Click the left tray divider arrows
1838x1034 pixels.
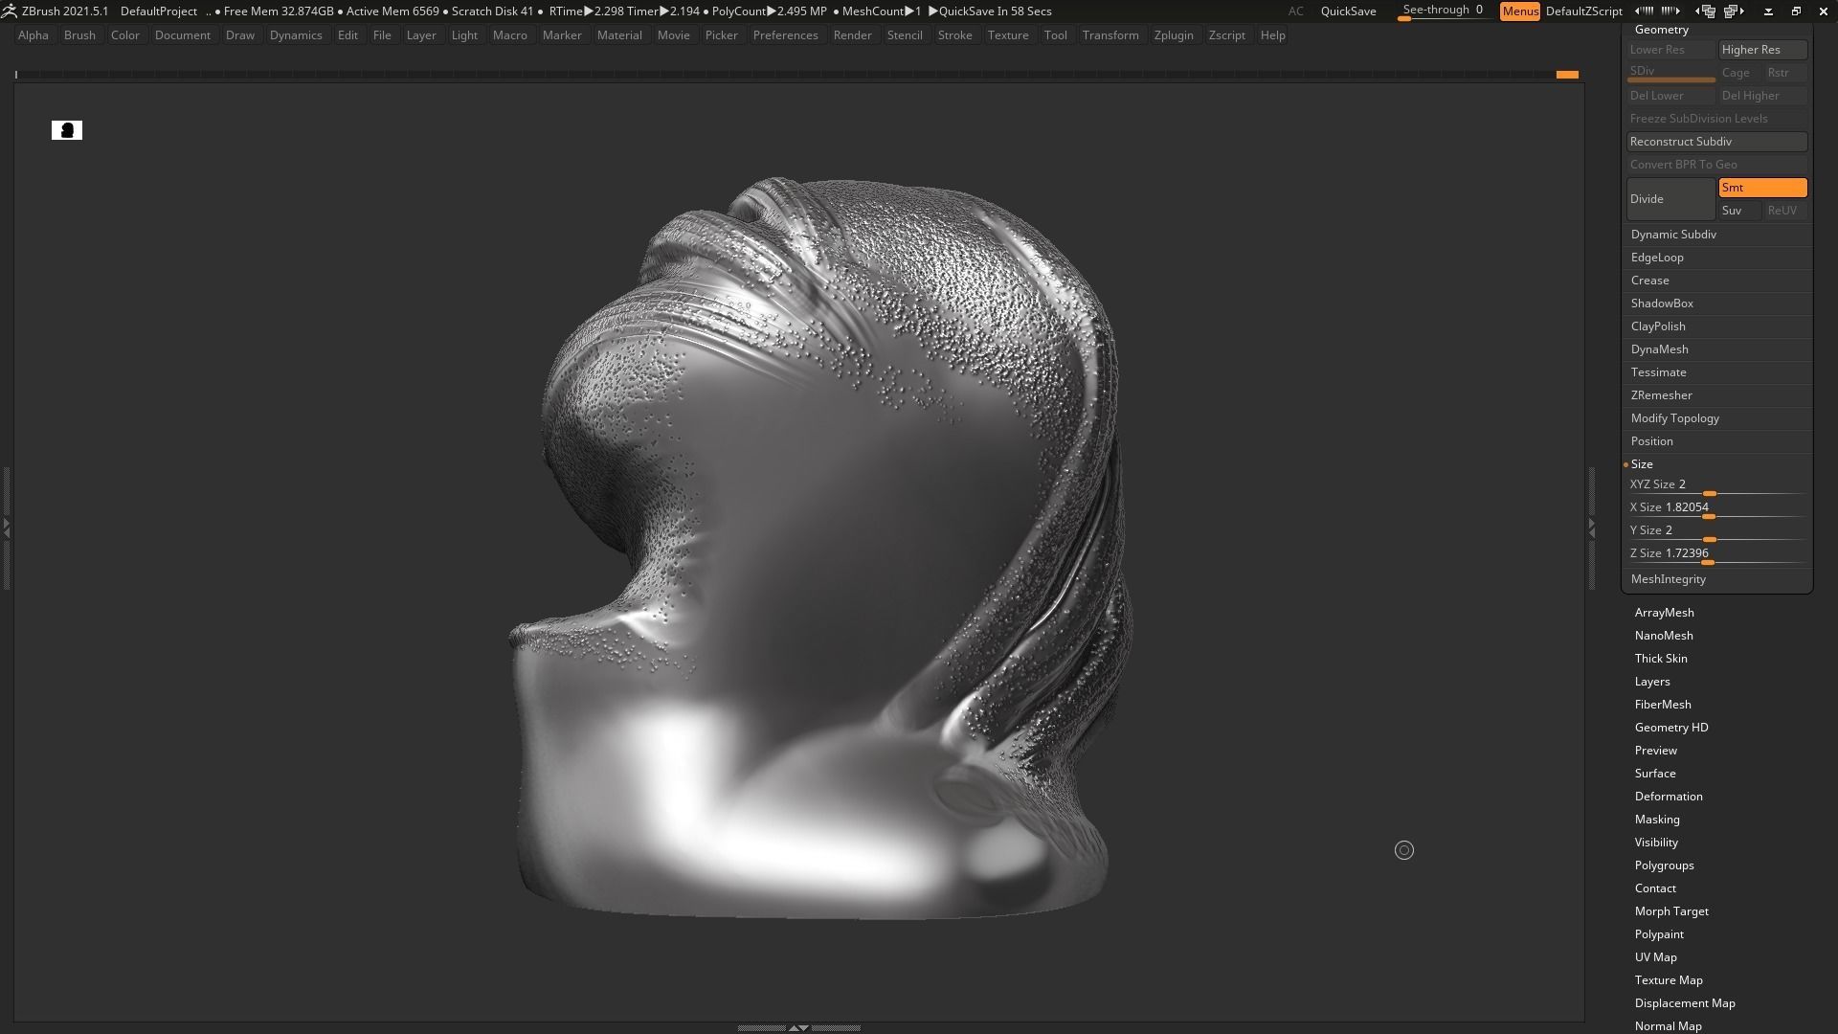[6, 527]
